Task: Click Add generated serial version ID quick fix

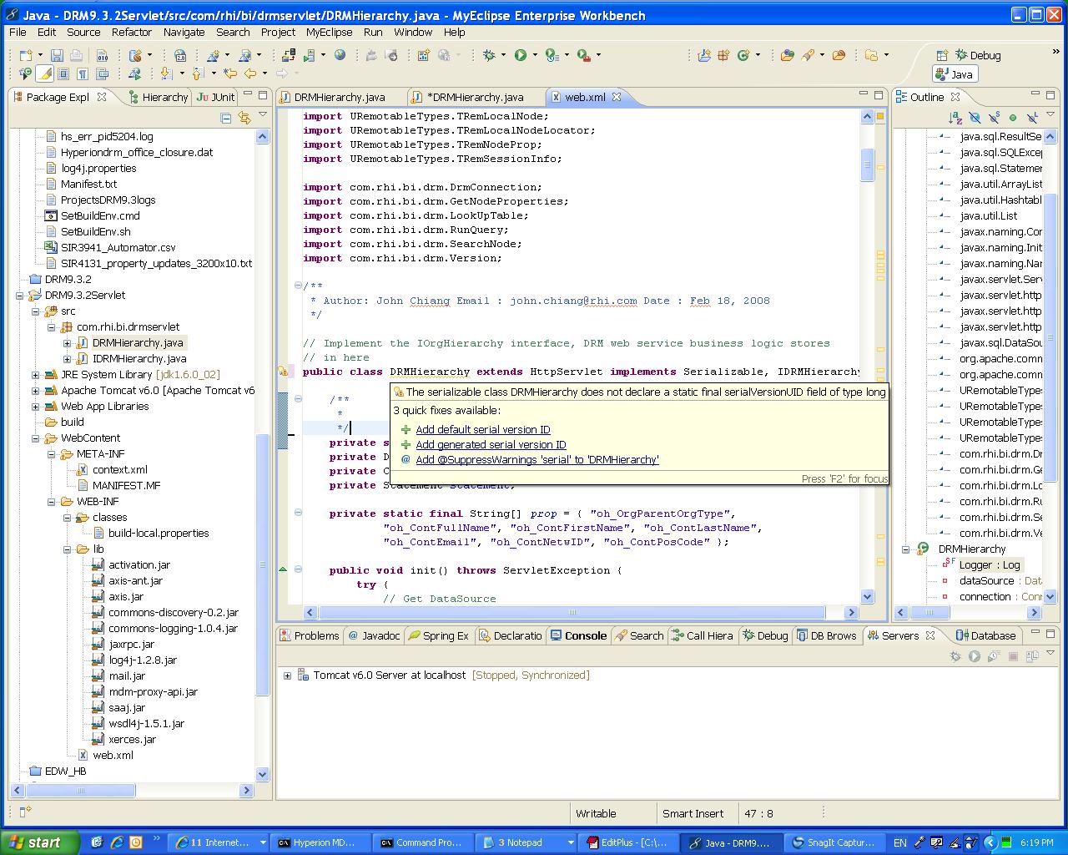Action: 491,444
